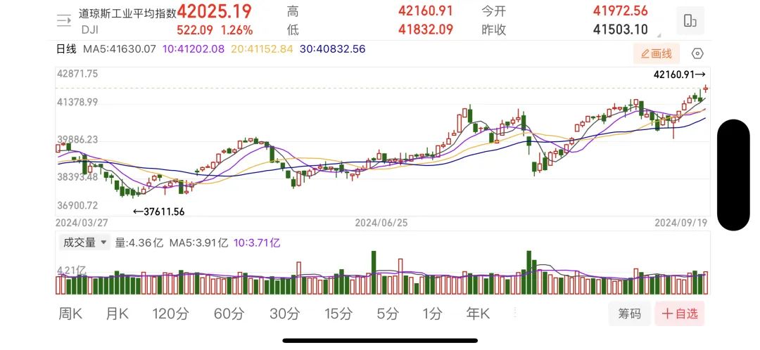Screen dimensions: 760x350
Task: Select the 60分 interval tab
Action: click(229, 313)
